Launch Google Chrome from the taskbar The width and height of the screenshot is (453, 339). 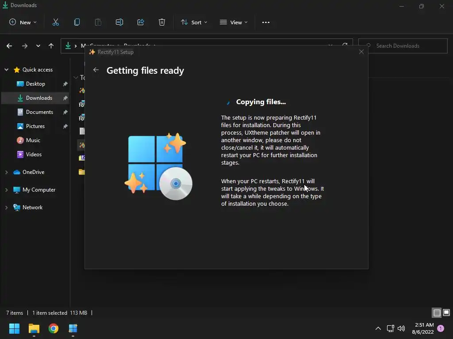click(x=54, y=328)
